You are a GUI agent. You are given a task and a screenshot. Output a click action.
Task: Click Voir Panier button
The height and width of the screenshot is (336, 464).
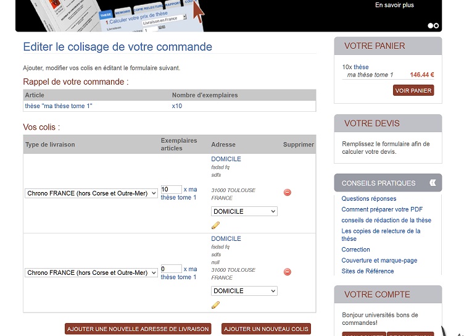click(413, 90)
